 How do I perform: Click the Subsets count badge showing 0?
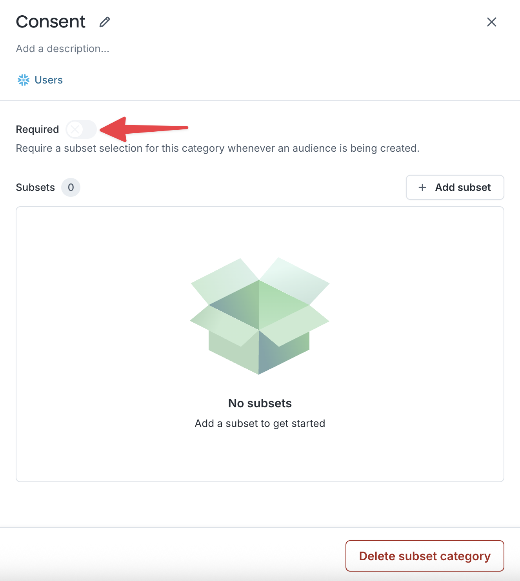(71, 187)
